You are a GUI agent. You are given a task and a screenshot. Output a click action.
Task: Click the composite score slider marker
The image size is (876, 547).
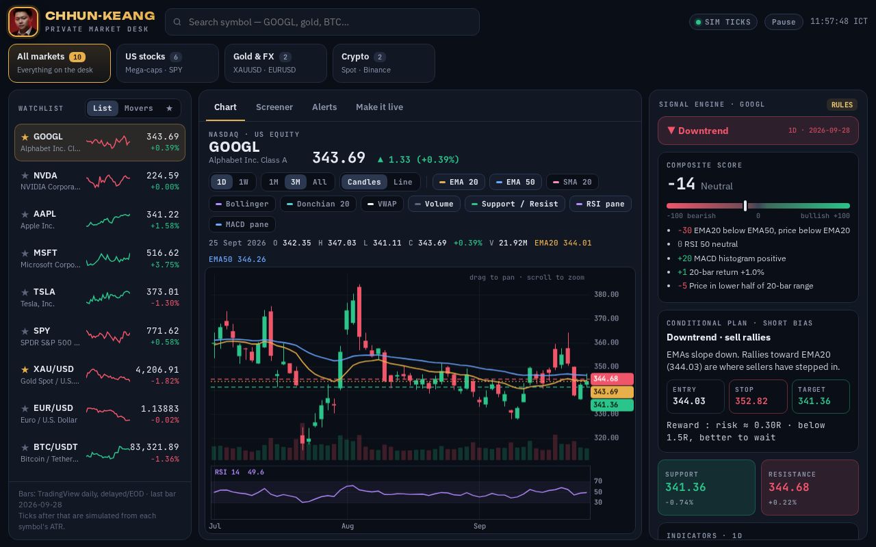pyautogui.click(x=745, y=206)
